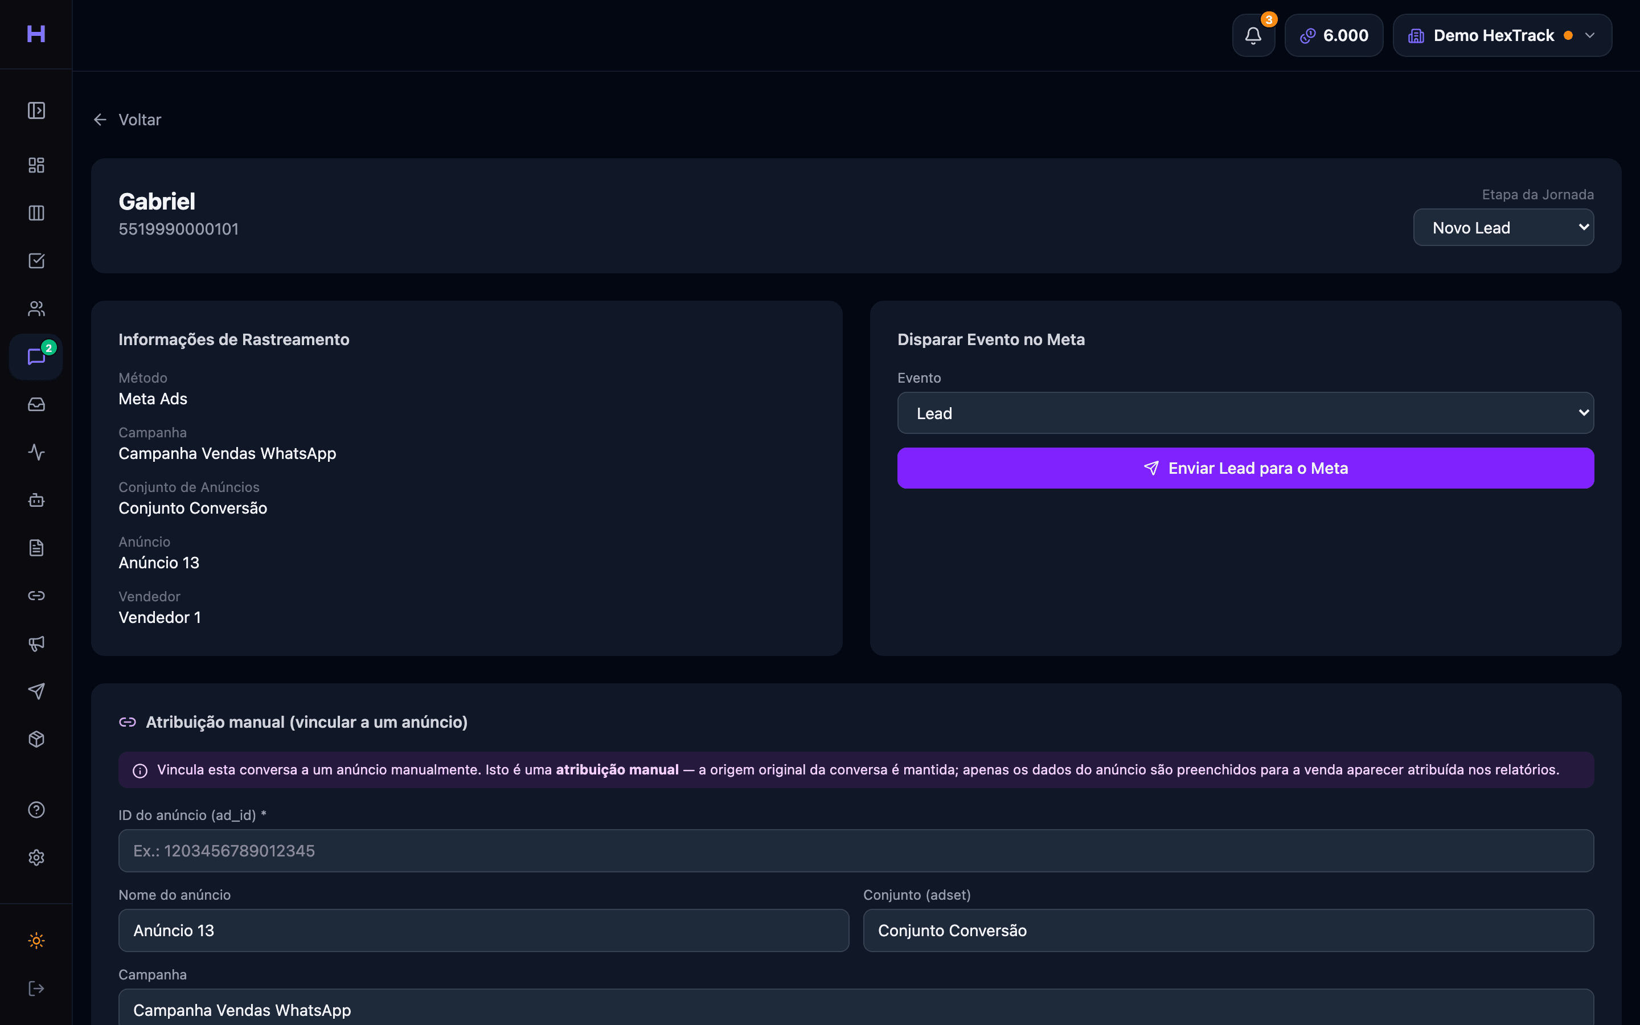The width and height of the screenshot is (1640, 1025).
Task: Open the kanban columns icon
Action: [36, 213]
